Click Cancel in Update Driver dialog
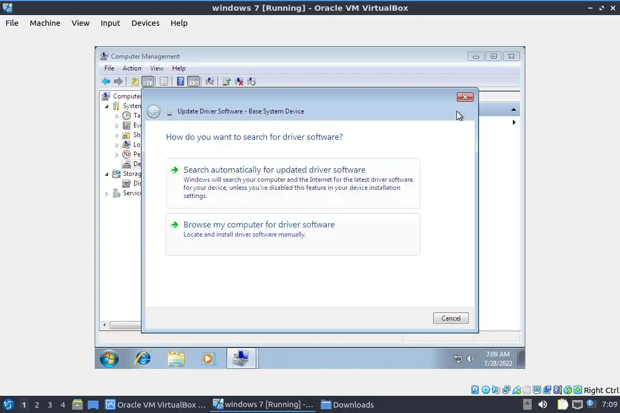Viewport: 620px width, 413px height. point(451,318)
